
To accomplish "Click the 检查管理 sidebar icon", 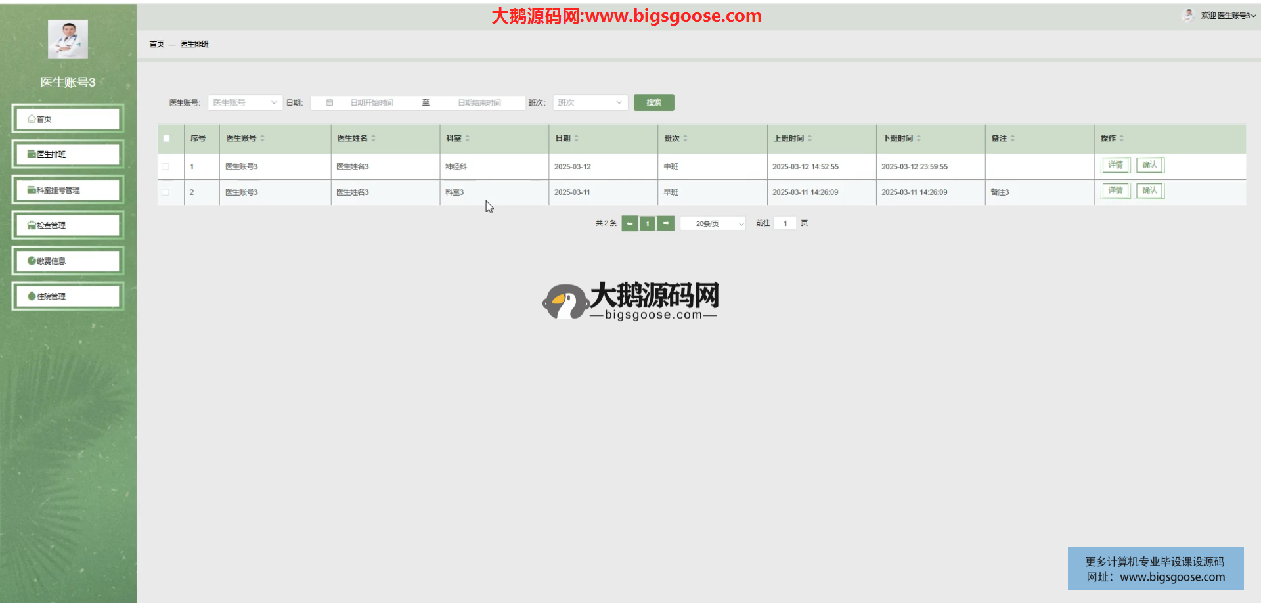I will (32, 225).
